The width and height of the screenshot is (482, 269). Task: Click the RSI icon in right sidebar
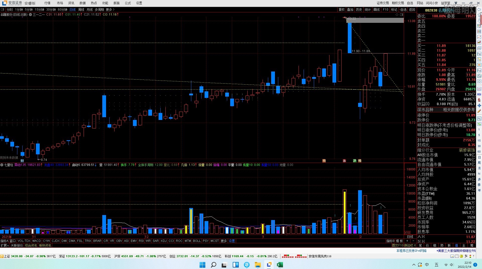coord(479,94)
